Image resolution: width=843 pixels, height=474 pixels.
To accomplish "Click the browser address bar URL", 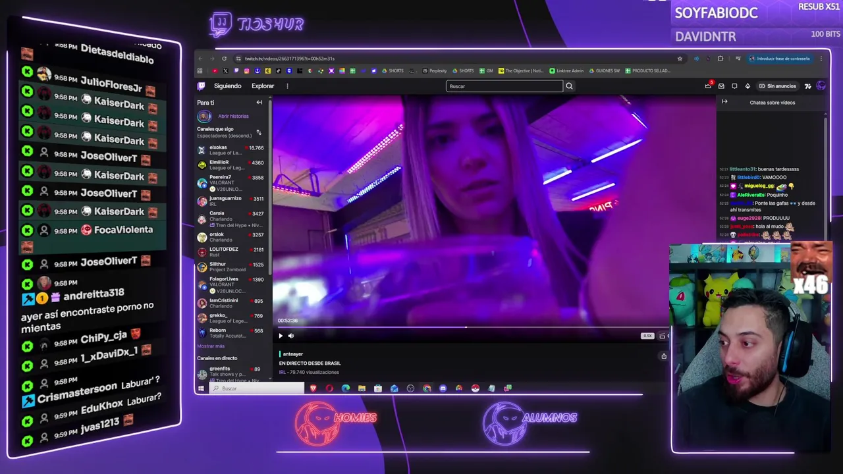I will [290, 59].
